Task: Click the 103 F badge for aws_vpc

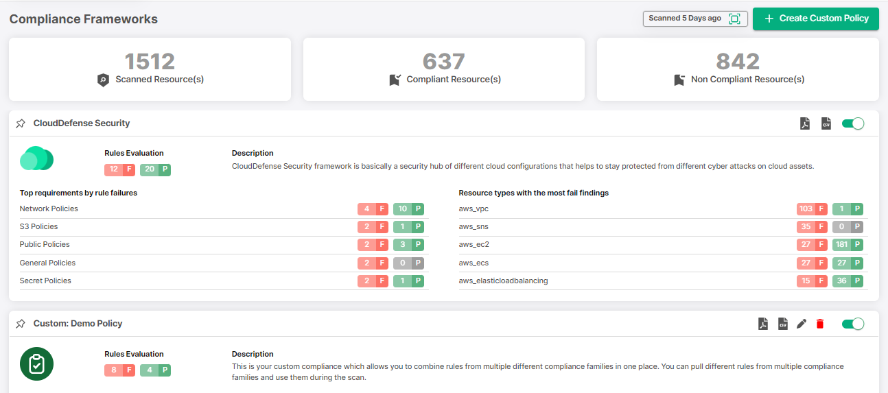Action: pos(812,209)
